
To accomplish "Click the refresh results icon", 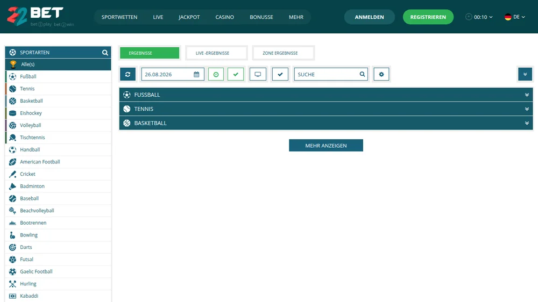I will click(x=128, y=74).
